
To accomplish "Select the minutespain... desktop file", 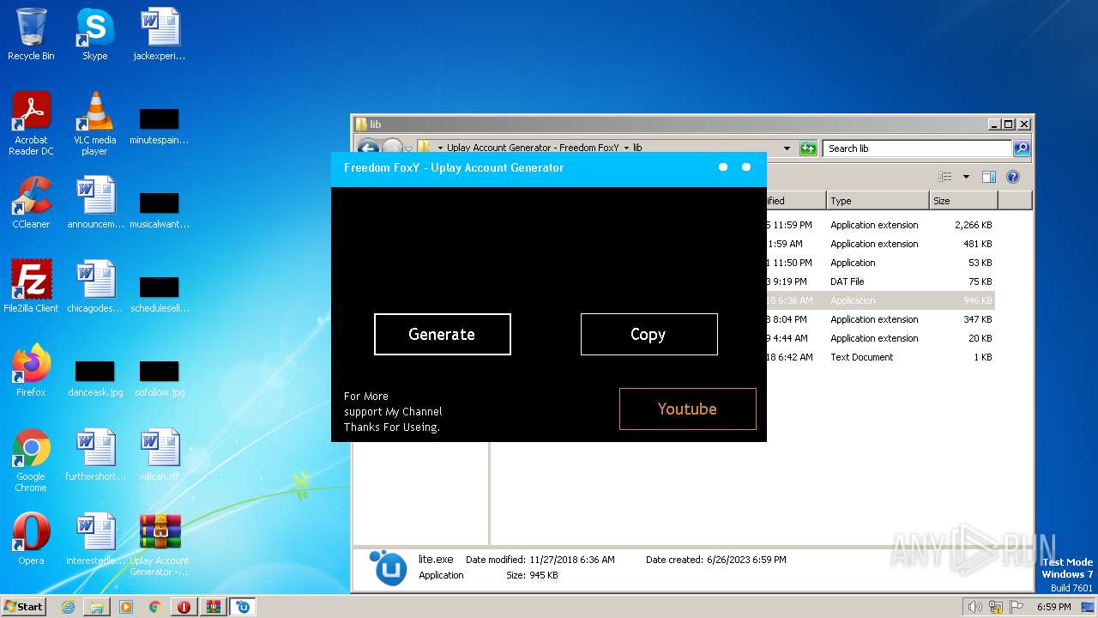I will point(160,125).
